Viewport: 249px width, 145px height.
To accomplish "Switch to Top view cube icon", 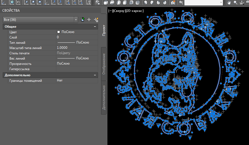I will (x=105, y=2).
